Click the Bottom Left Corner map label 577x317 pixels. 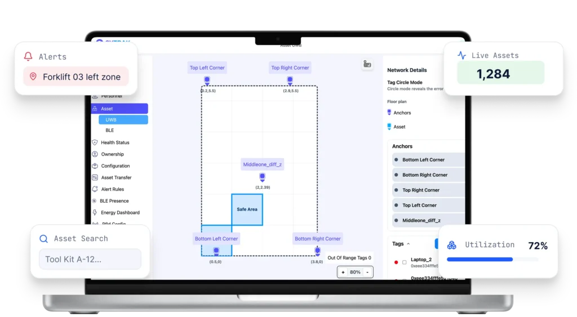[216, 239]
